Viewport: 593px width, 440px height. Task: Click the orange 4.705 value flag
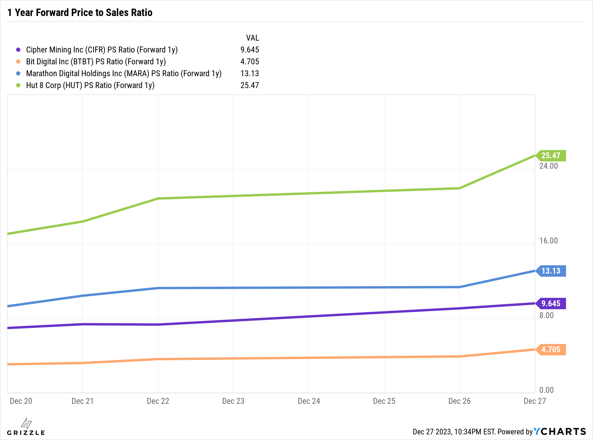click(551, 350)
